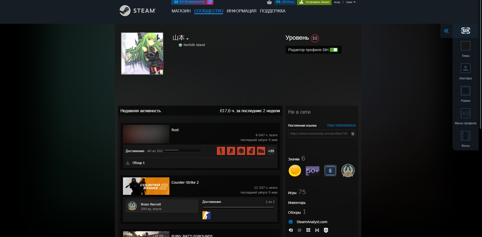Open the Rust game title link
482x237 pixels.
pyautogui.click(x=175, y=130)
